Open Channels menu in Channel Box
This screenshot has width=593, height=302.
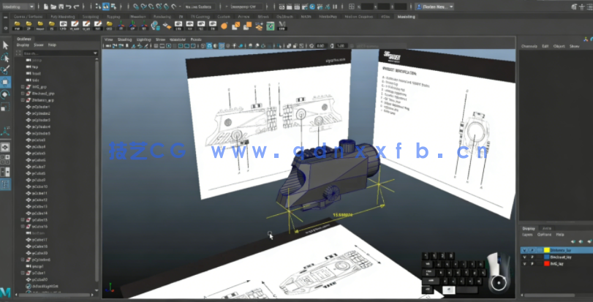click(x=529, y=46)
